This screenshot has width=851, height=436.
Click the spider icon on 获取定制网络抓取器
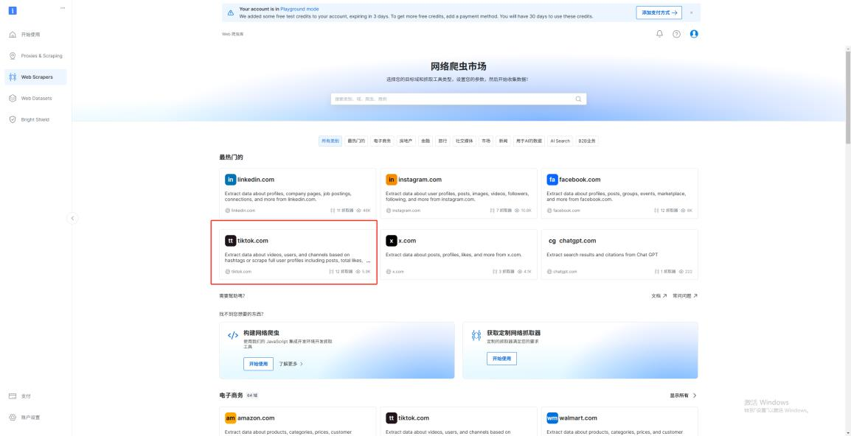pos(476,336)
